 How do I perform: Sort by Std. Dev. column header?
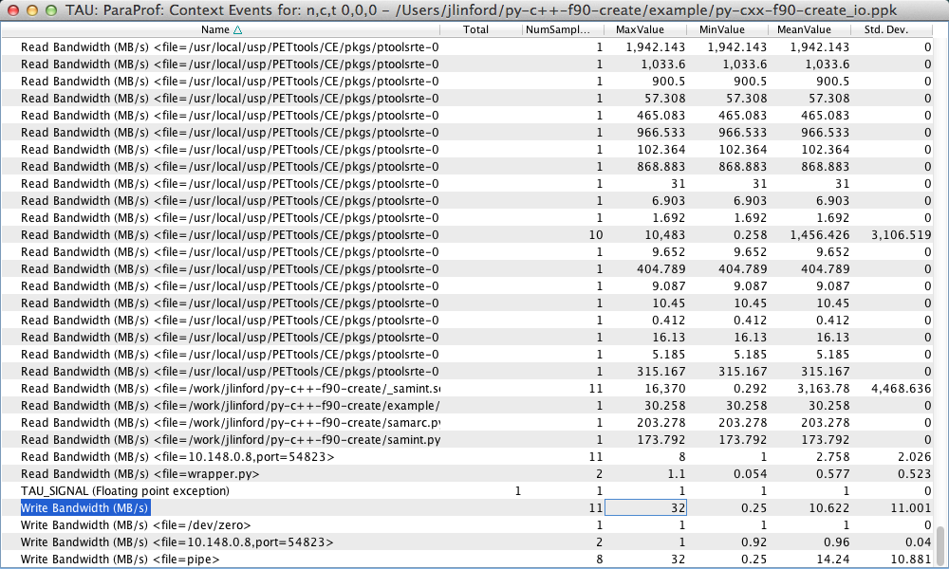click(891, 29)
